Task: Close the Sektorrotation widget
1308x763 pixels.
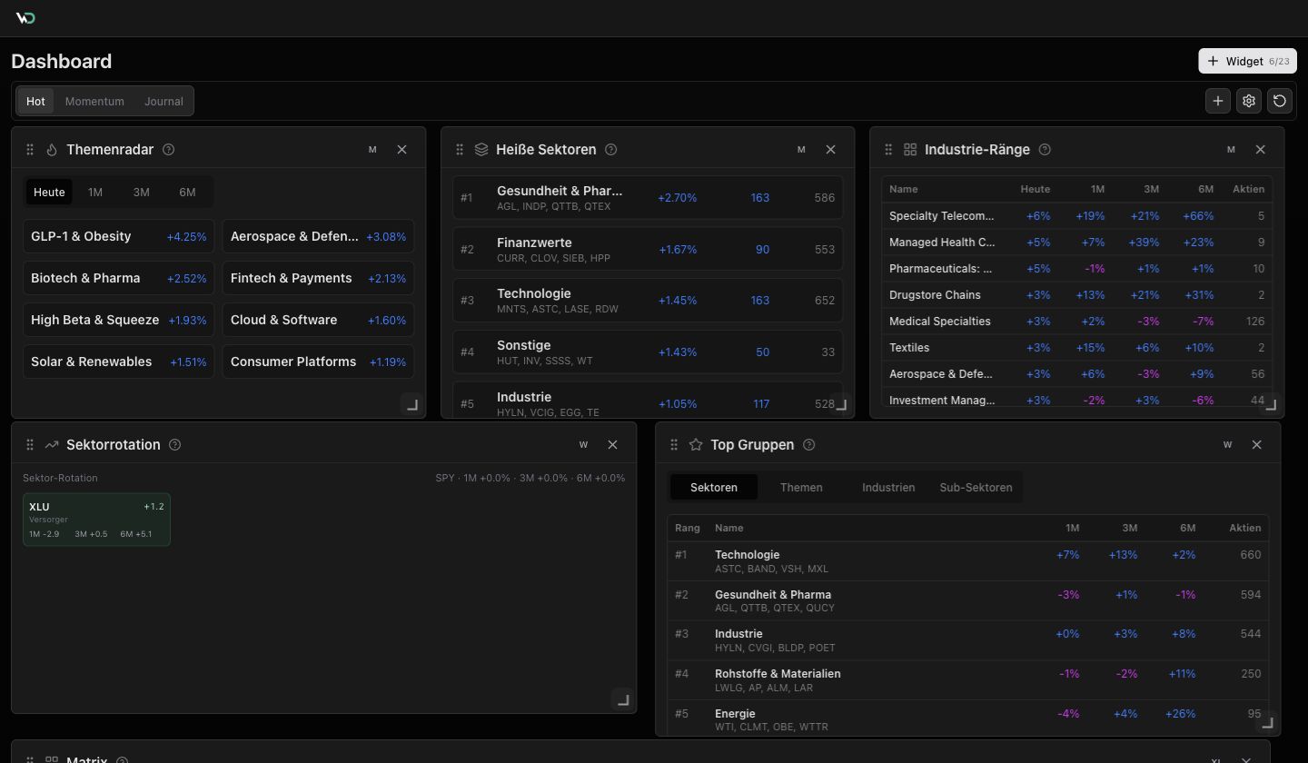Action: tap(612, 444)
